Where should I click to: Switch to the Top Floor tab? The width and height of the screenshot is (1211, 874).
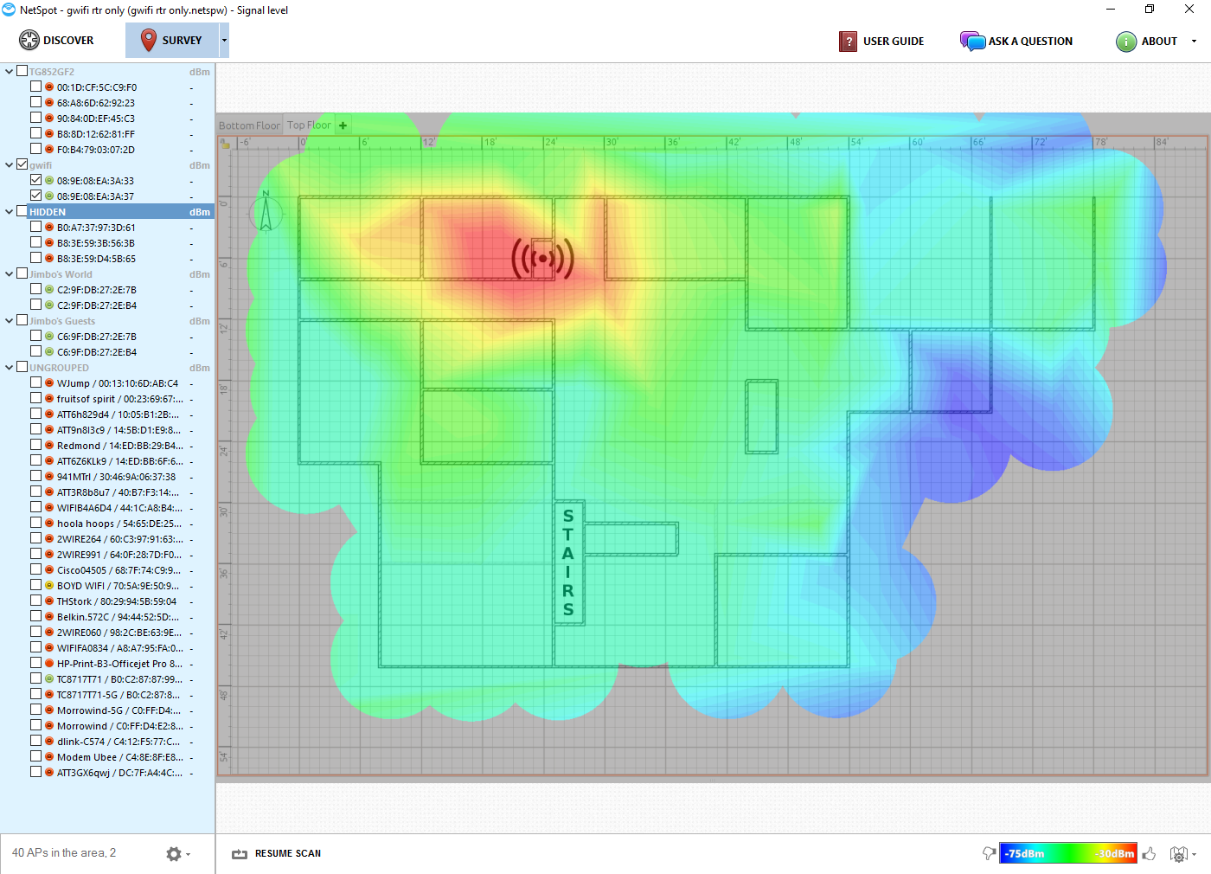click(309, 125)
